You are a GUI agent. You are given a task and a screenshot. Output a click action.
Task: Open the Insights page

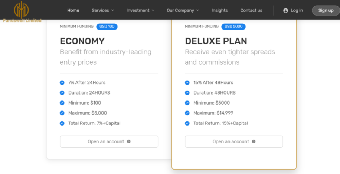tap(219, 10)
